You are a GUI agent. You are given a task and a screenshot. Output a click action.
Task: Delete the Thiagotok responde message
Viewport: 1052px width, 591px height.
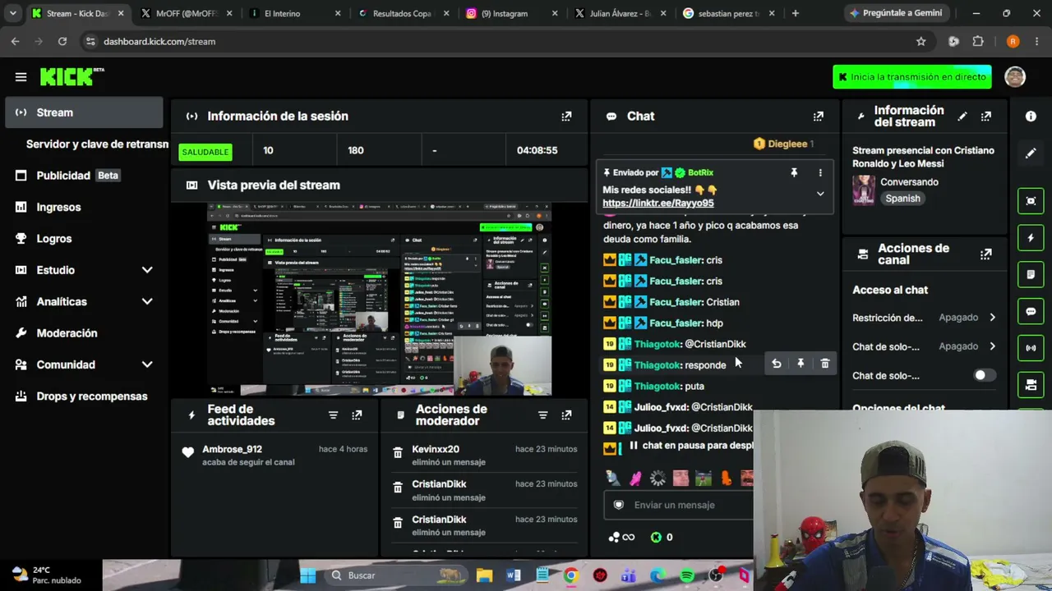pos(825,364)
